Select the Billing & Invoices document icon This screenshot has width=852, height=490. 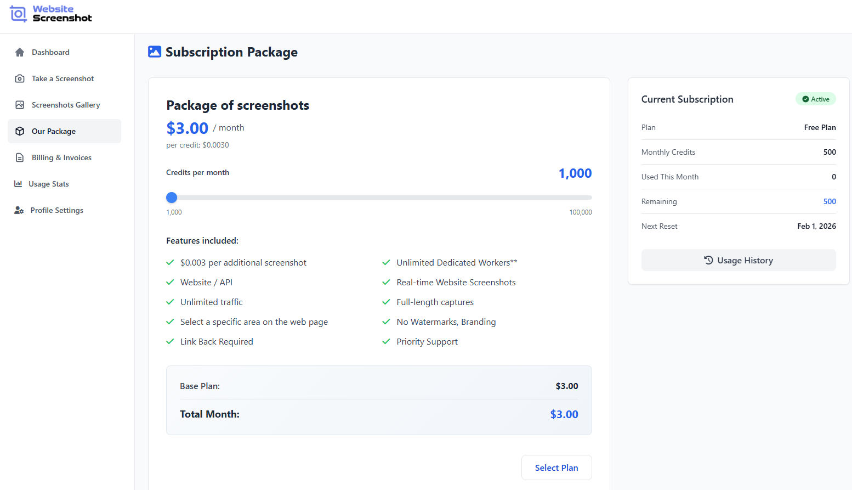point(19,157)
